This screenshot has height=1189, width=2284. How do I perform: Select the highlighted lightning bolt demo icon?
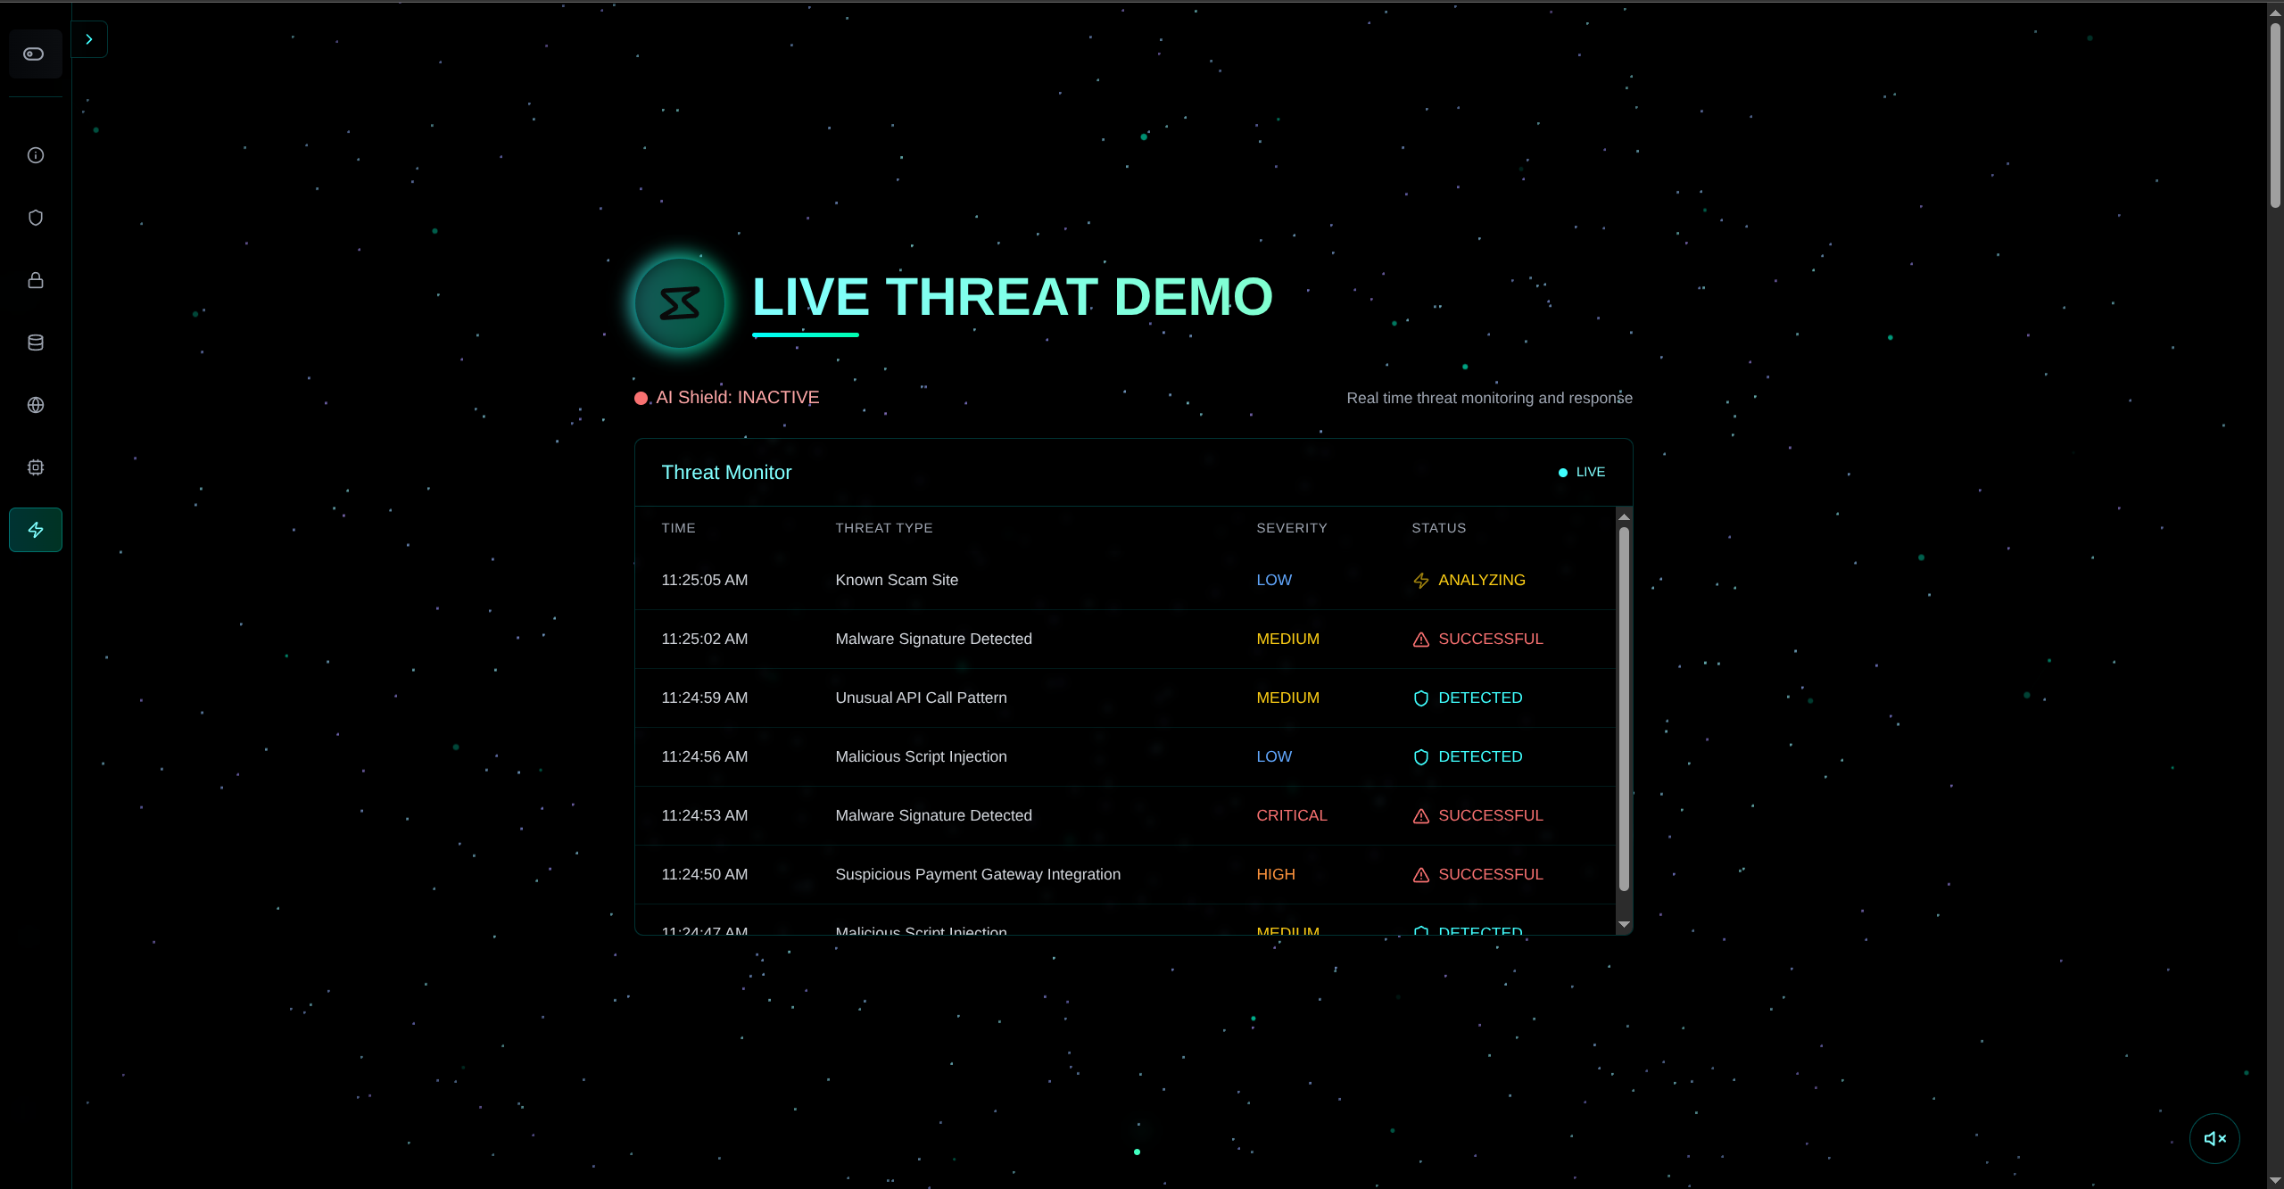tap(35, 529)
